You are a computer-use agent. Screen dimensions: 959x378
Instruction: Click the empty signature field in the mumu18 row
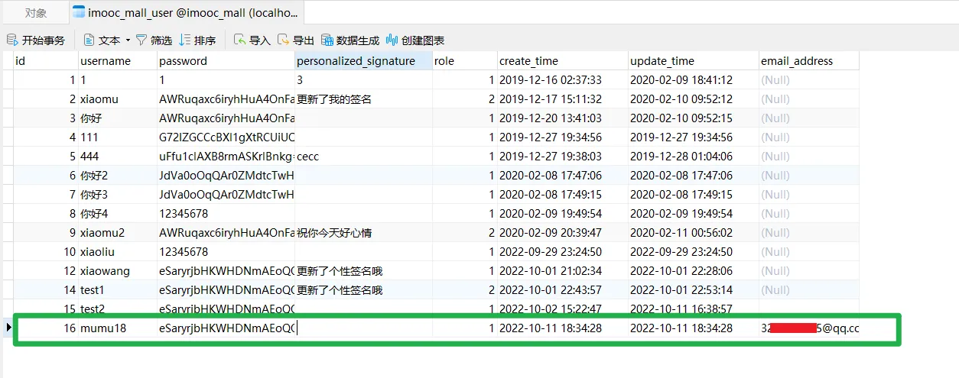click(x=363, y=328)
